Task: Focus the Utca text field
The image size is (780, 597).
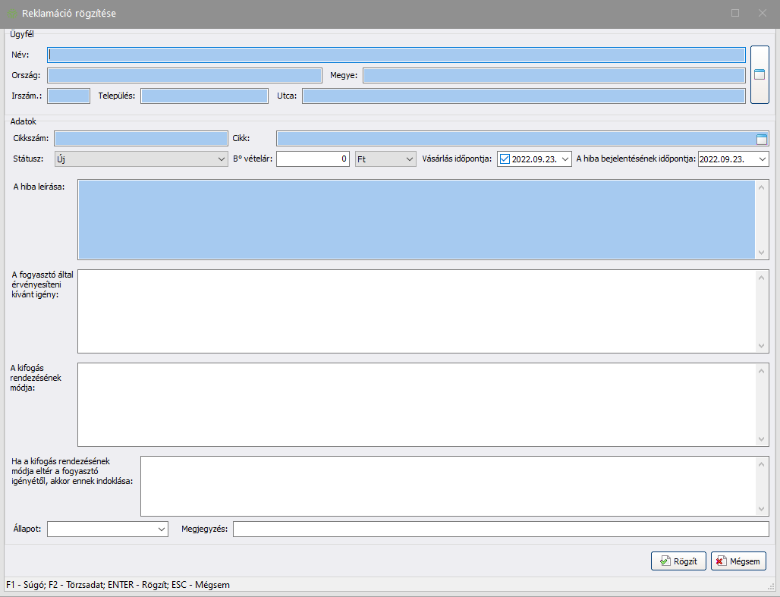Action: point(524,96)
